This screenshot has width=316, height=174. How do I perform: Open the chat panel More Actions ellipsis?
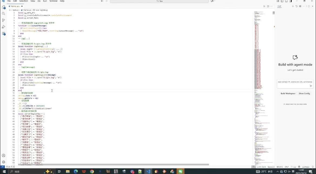304,6
